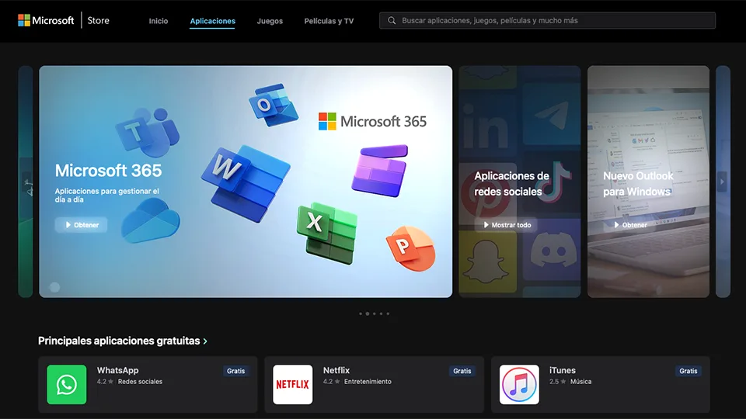Image resolution: width=746 pixels, height=419 pixels.
Task: Click the PowerPoint icon in banner
Action: (x=411, y=248)
